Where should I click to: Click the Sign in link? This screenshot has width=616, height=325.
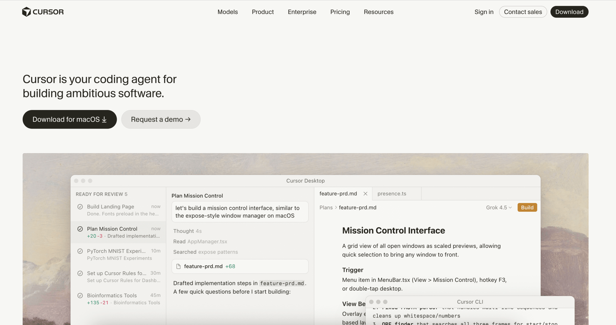pos(484,12)
